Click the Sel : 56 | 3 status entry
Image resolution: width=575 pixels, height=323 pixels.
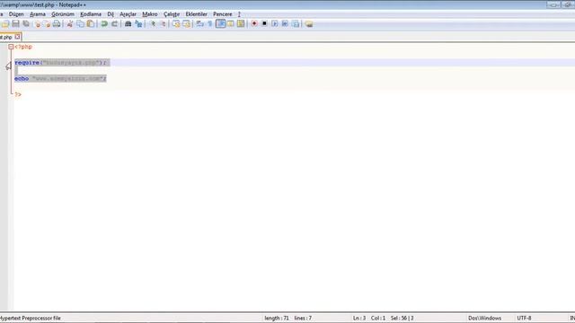402,319
